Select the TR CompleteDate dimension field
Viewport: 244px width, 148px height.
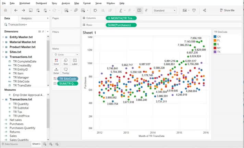(x=25, y=61)
